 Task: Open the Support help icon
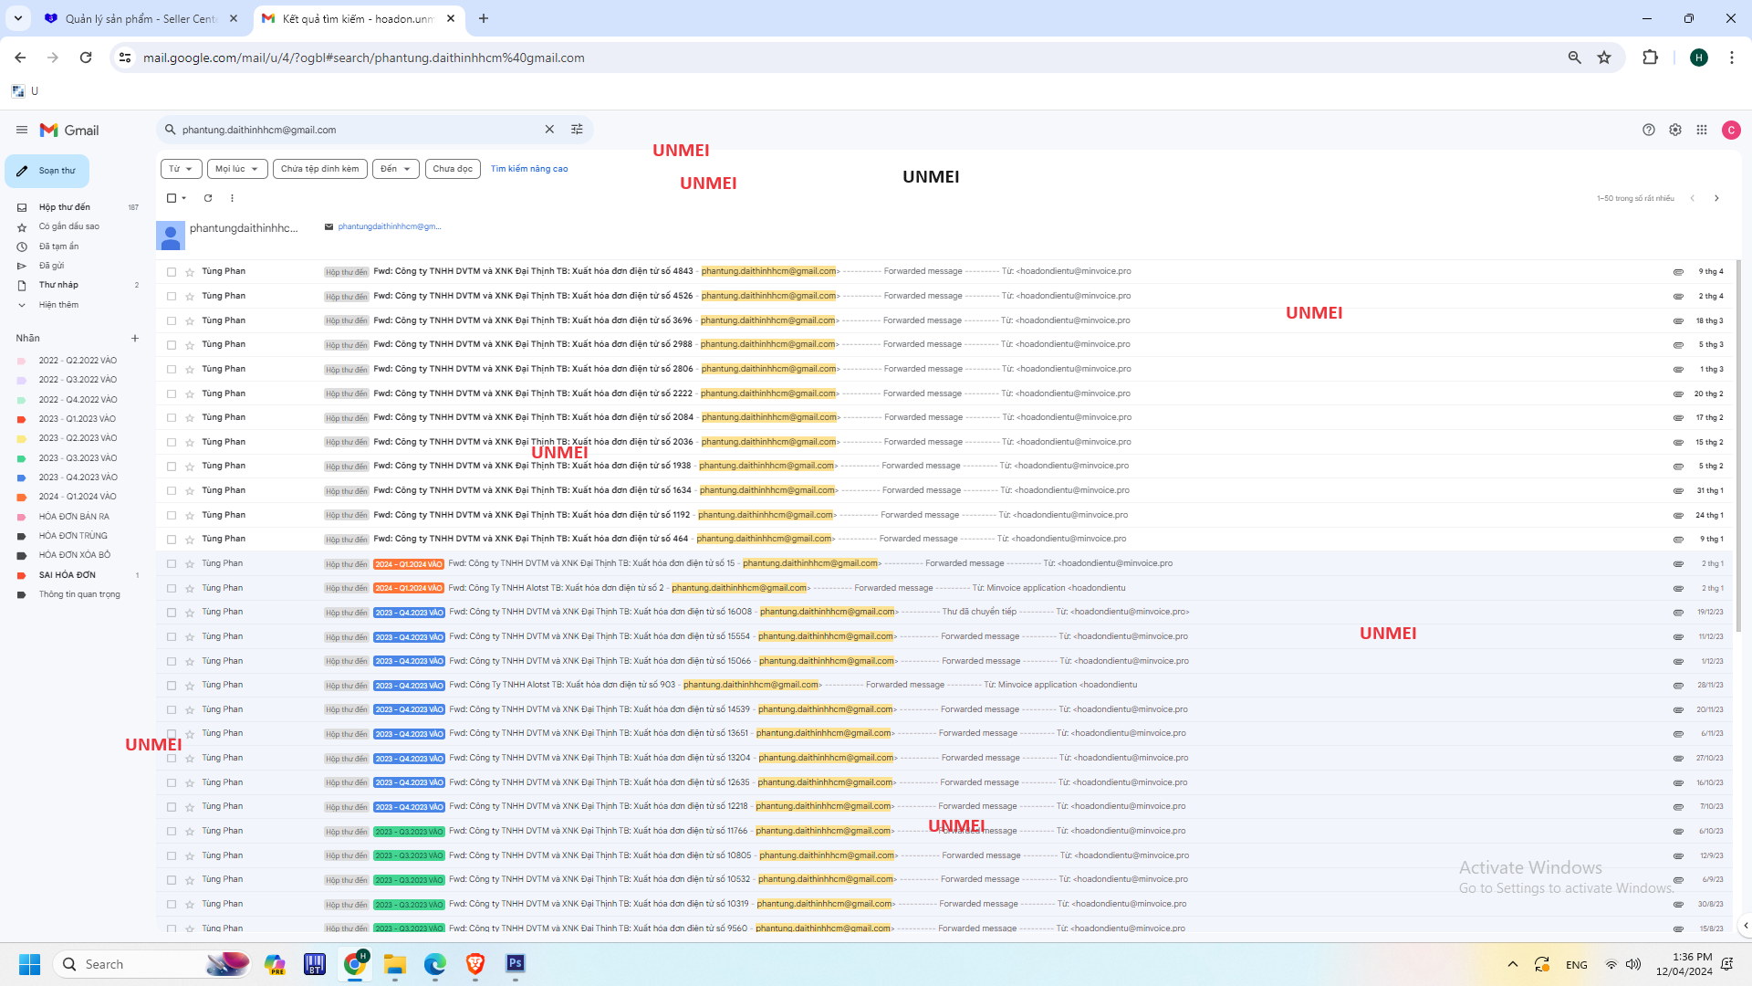1648,130
